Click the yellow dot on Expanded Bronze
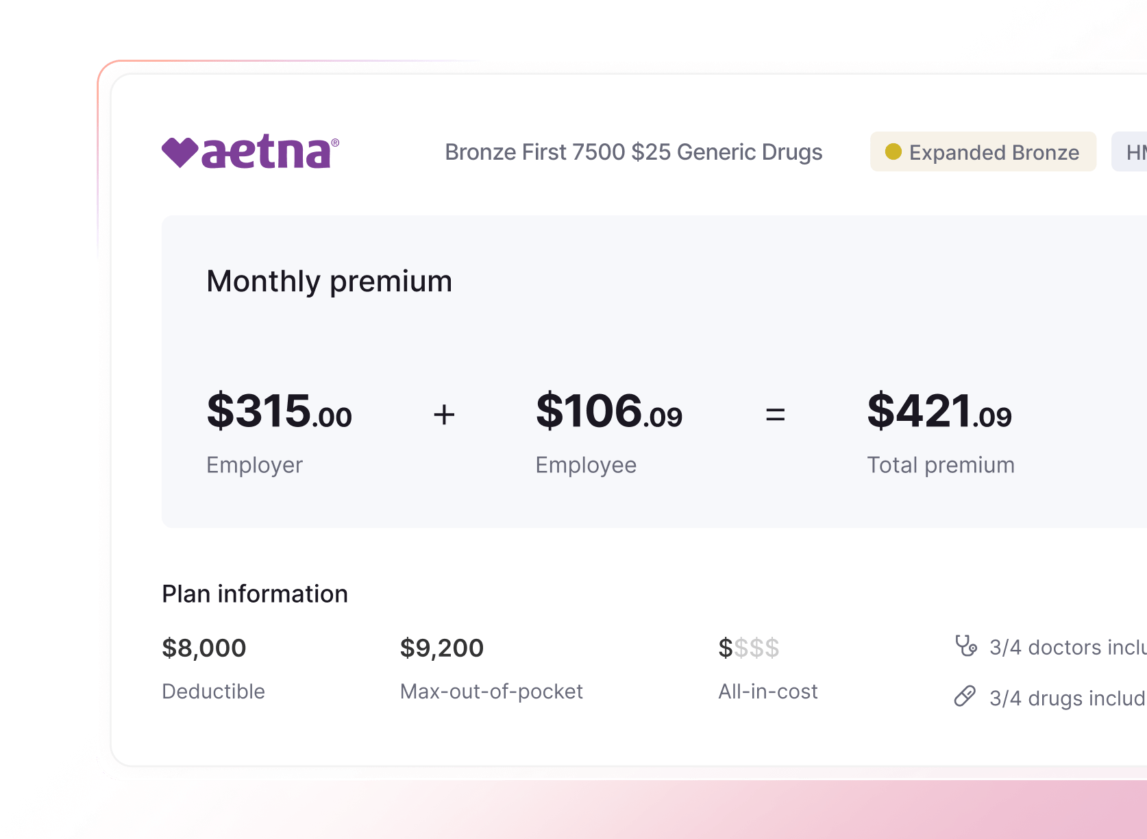Screen dimensions: 1147x839 tap(893, 151)
